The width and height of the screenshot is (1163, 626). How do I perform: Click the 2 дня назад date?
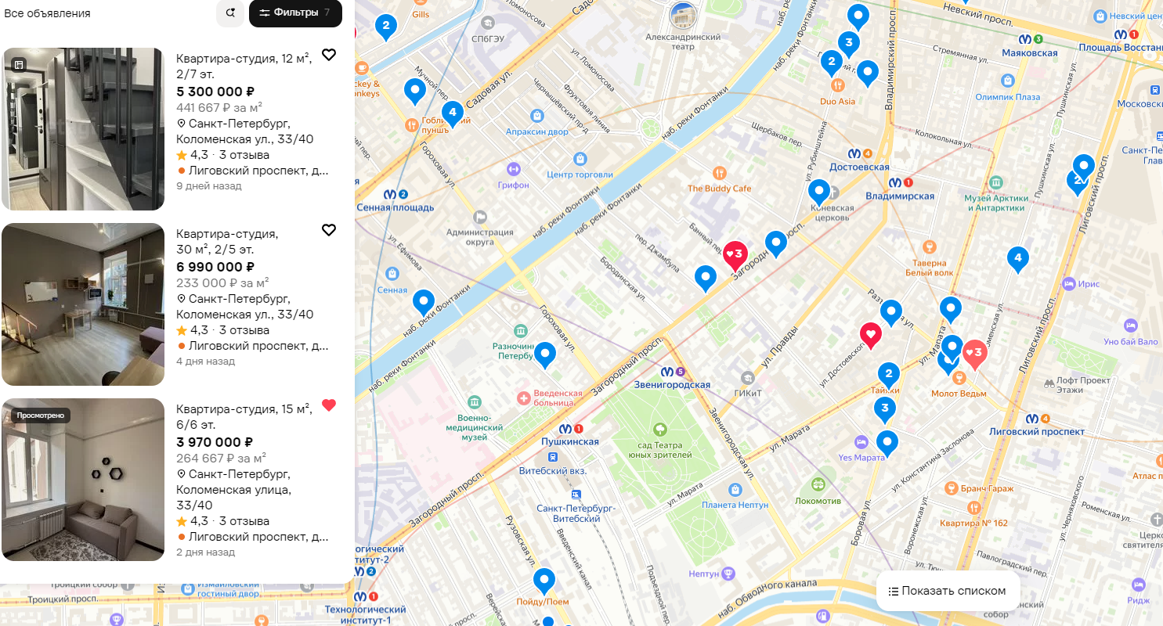click(x=205, y=552)
